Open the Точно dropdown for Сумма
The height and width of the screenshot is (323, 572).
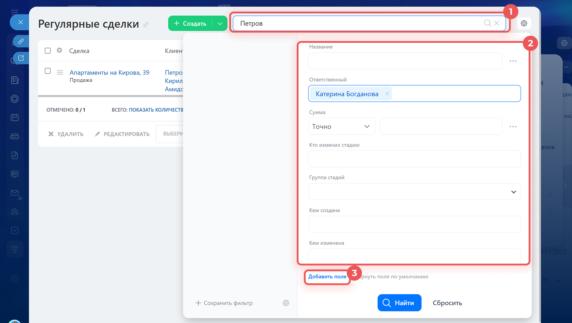tap(341, 126)
